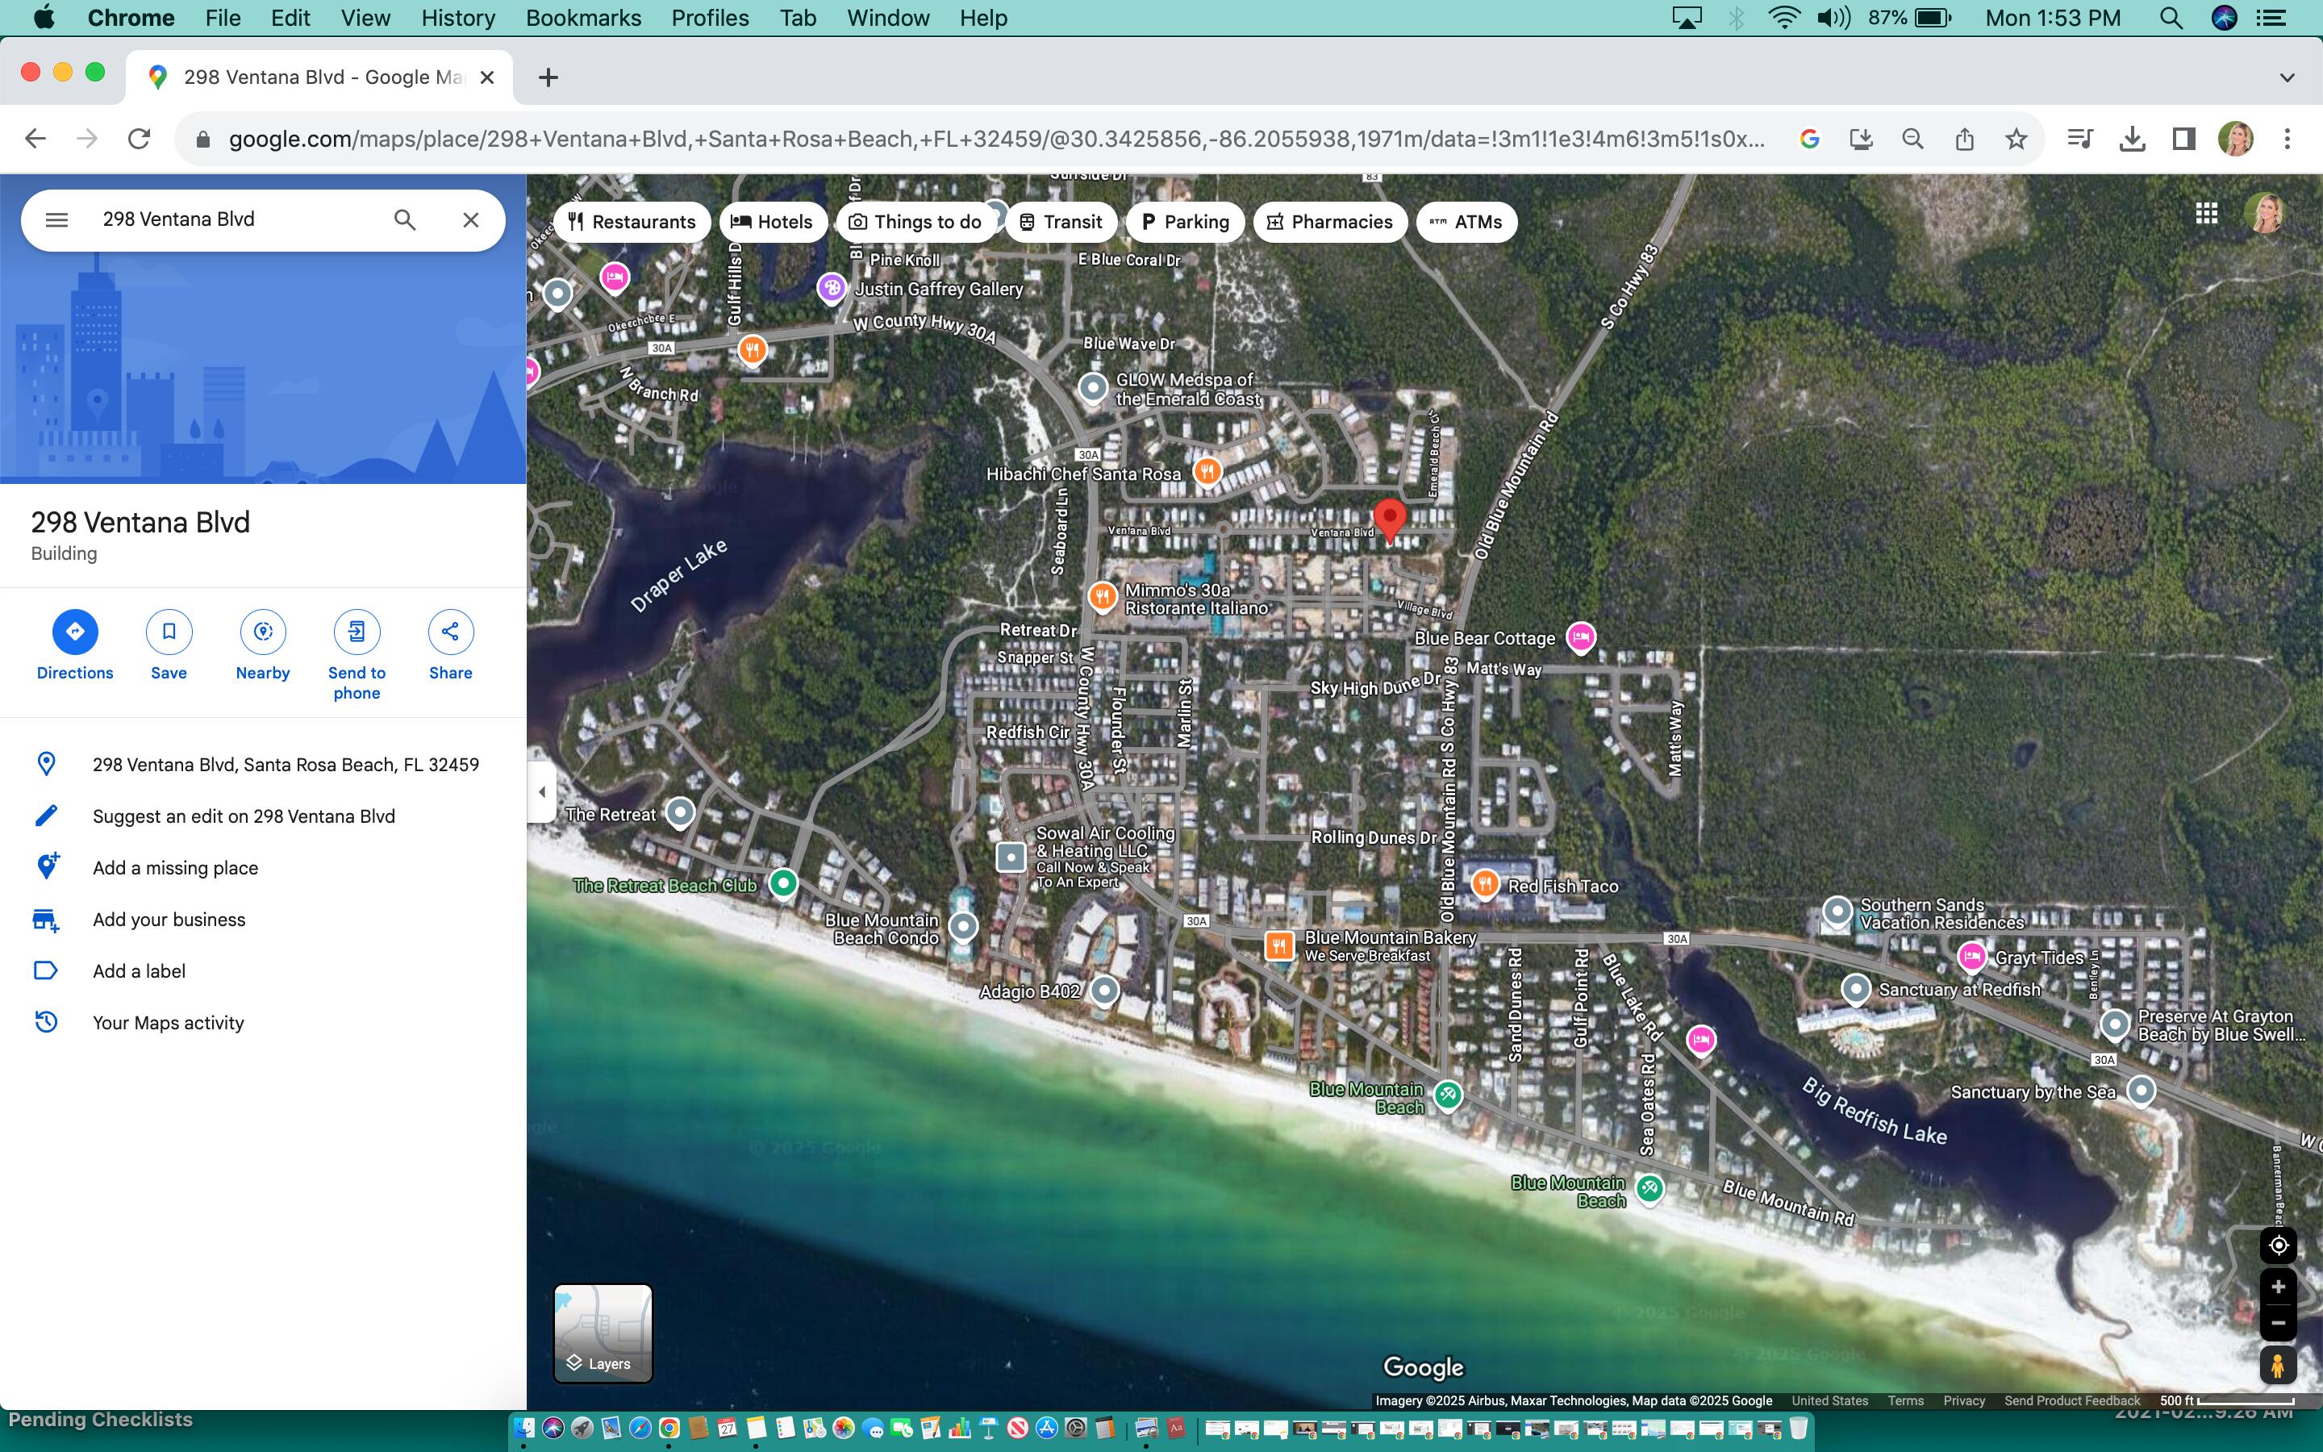Click the Chrome address bar URL

(995, 140)
